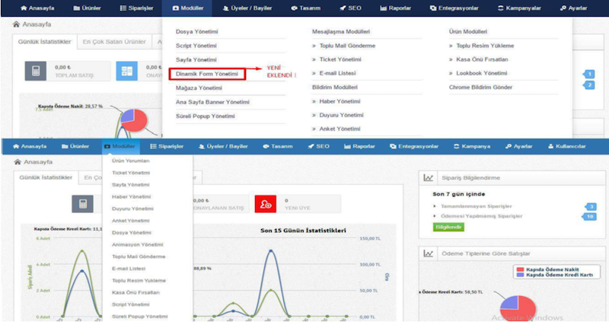609x322 pixels.
Task: Open Lookbook Yönetimi under Ürün Modülleri
Action: [x=482, y=73]
